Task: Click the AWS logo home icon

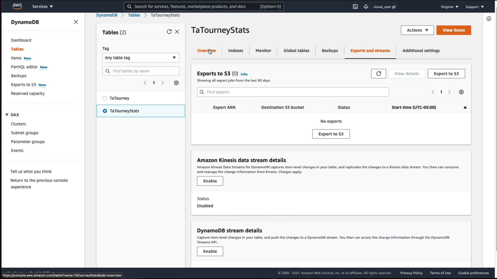Action: 17,6
